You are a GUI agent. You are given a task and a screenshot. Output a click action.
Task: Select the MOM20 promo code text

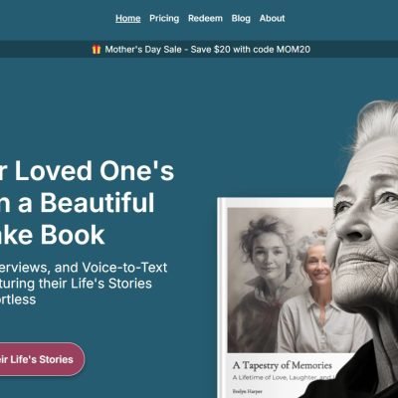point(294,50)
